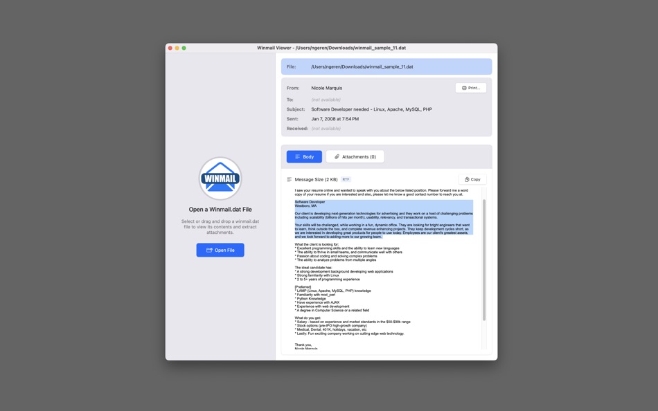Switch to the Attachments (0) tab
This screenshot has height=411, width=658.
coord(355,156)
